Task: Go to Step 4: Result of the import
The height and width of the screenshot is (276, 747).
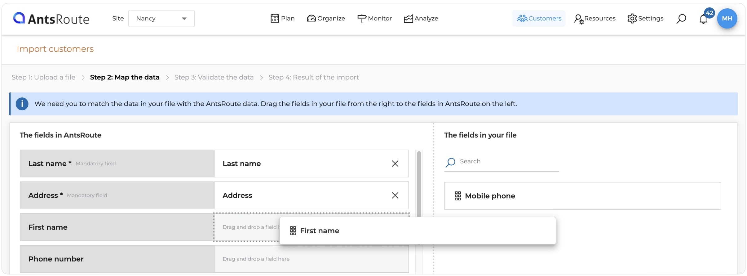Action: 314,77
